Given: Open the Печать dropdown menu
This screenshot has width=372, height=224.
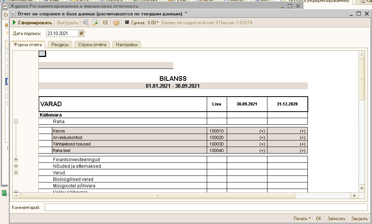Looking at the screenshot, I should point(302,219).
